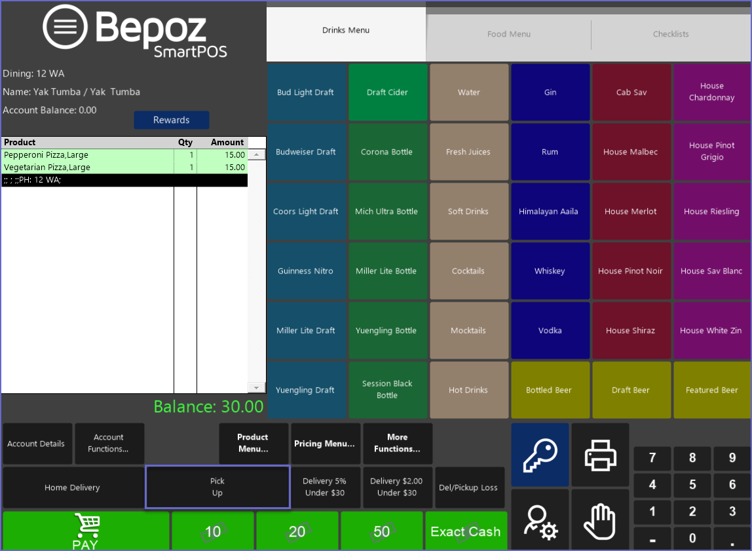
Task: Open the Bepoz hamburger menu icon
Action: click(65, 27)
